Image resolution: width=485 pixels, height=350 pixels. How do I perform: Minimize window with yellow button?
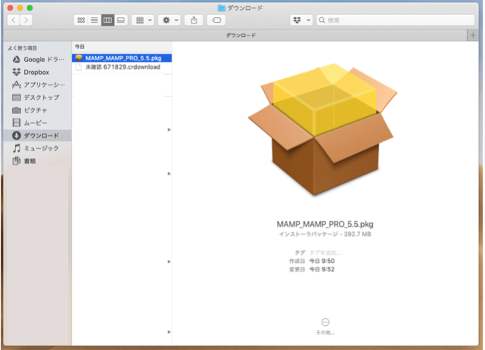(20, 8)
